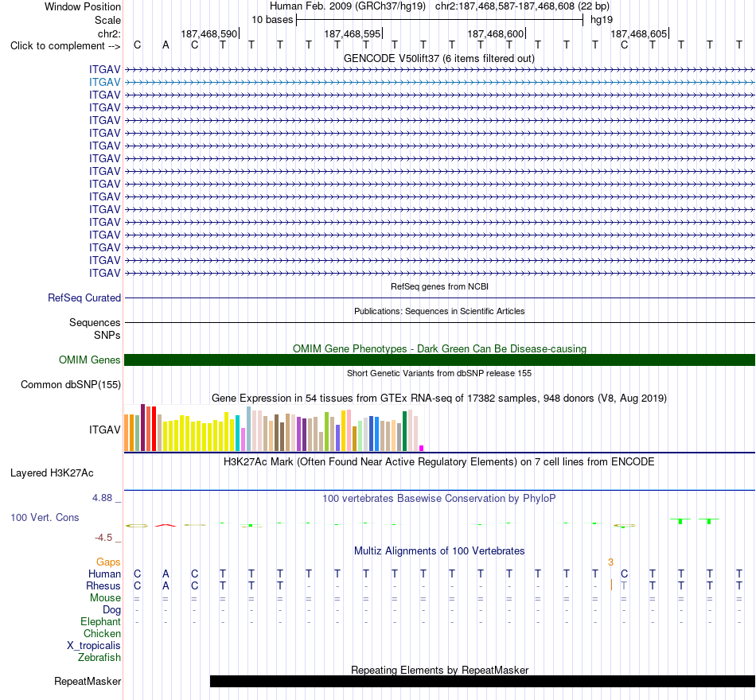The image size is (756, 700).
Task: Select the OMIM Genes track label
Action: [89, 360]
